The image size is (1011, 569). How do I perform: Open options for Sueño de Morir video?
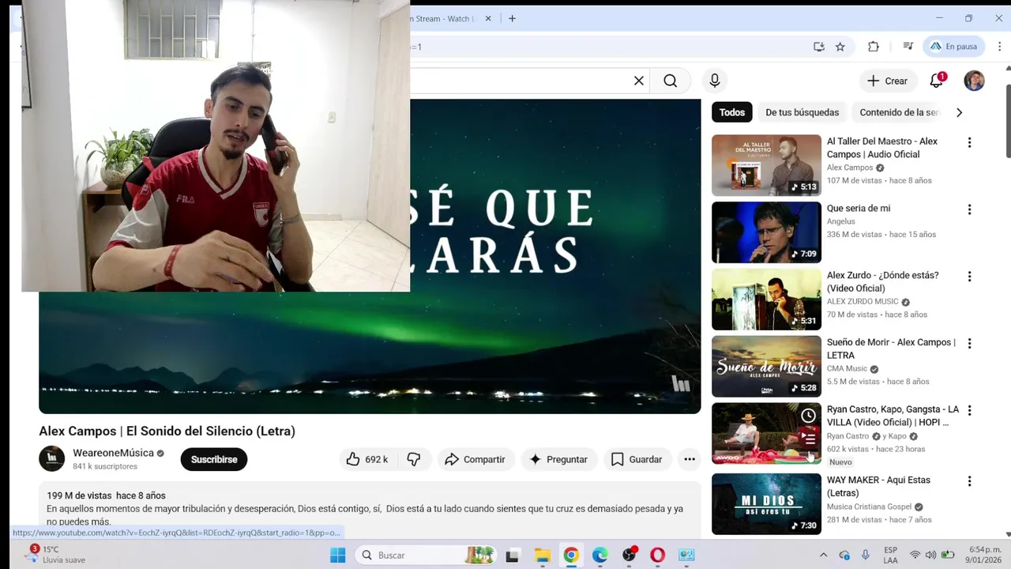(969, 345)
